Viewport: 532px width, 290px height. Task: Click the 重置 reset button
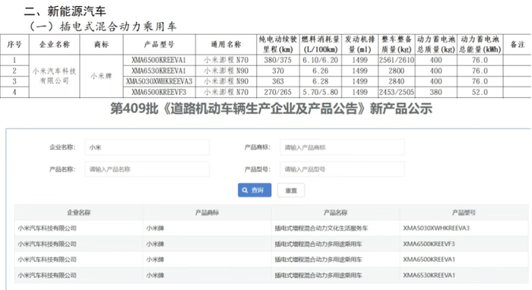point(291,190)
